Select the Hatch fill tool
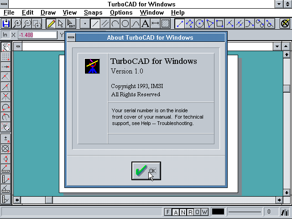 pyautogui.click(x=165, y=24)
